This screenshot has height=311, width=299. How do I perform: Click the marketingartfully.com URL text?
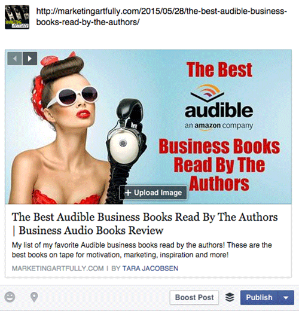coord(161,17)
